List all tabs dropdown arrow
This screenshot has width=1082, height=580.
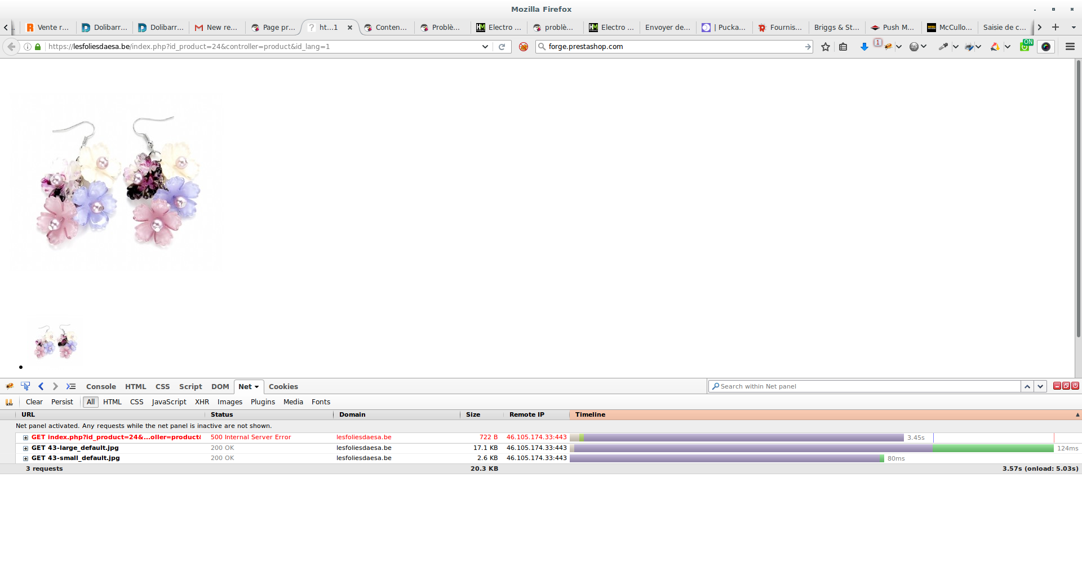coord(1074,27)
